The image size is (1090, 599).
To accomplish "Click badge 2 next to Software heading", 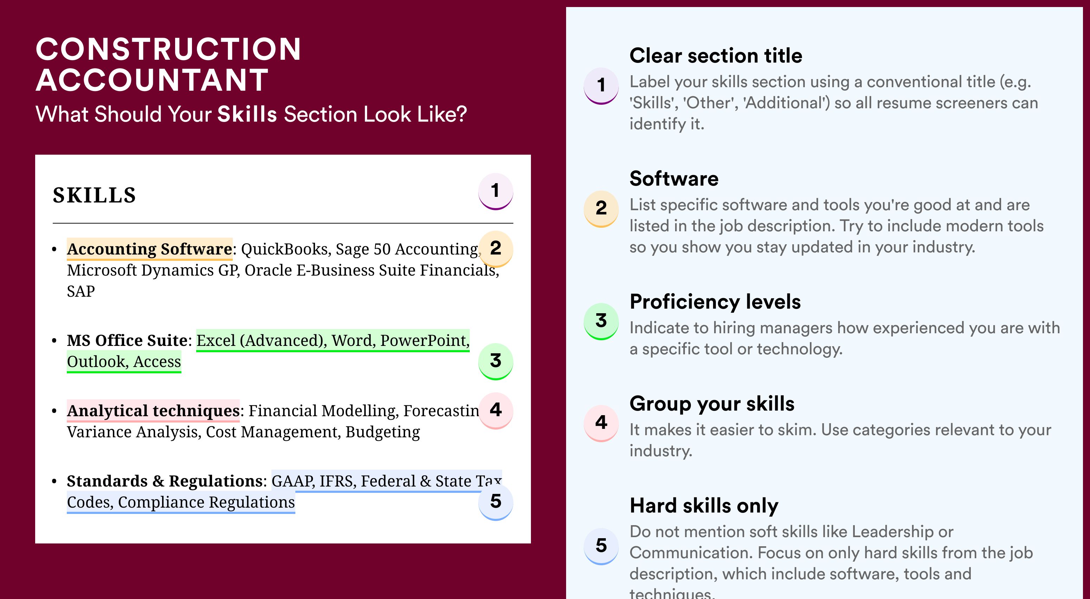I will (601, 209).
